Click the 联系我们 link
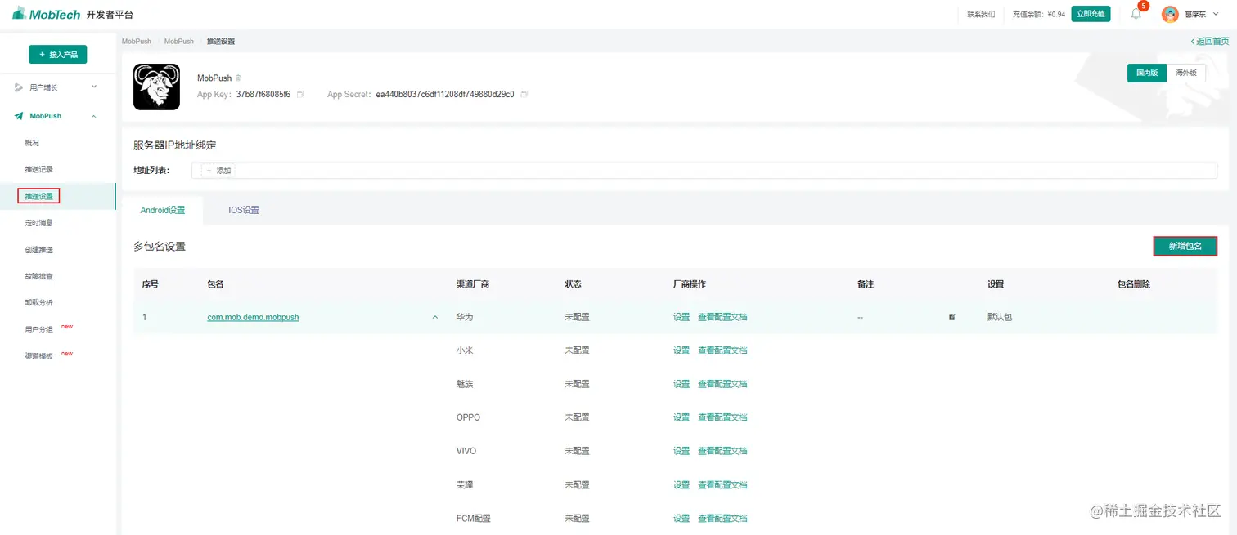 click(x=981, y=14)
